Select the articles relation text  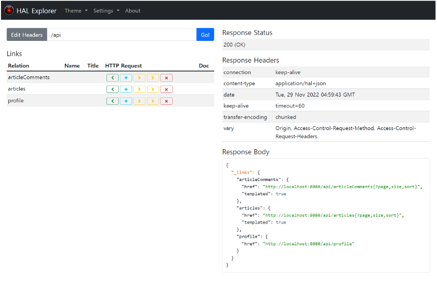coord(17,89)
